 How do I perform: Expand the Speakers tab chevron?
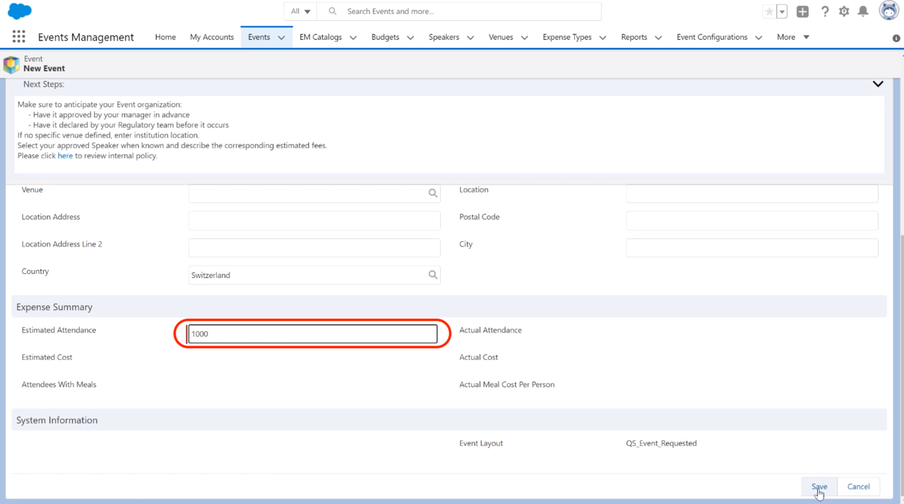tap(470, 37)
